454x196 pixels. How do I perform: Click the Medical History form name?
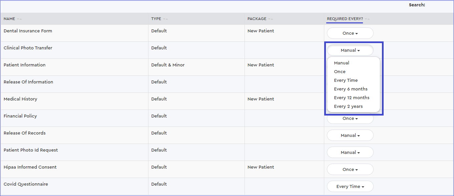tap(20, 99)
